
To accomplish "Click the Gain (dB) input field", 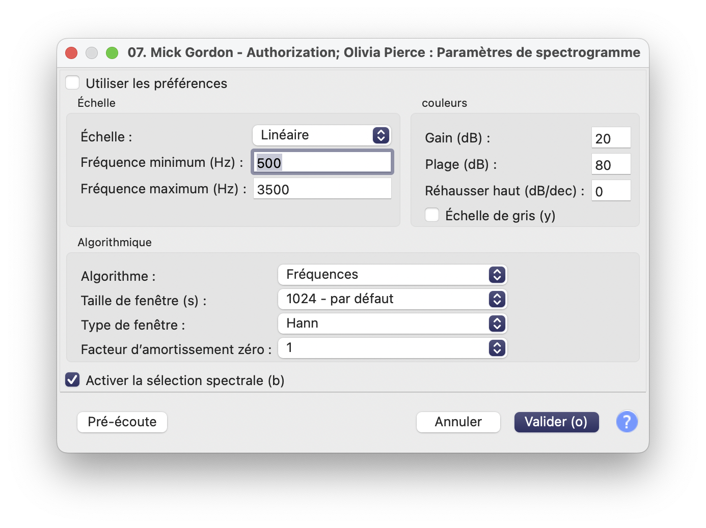I will tap(611, 138).
